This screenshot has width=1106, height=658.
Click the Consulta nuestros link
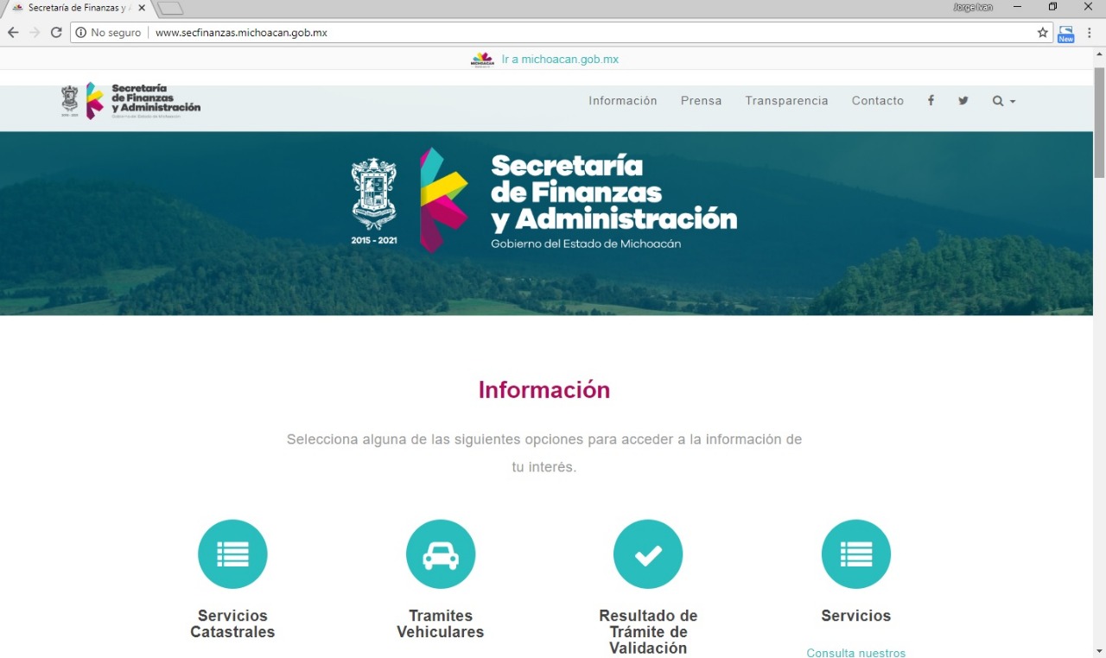click(x=855, y=653)
